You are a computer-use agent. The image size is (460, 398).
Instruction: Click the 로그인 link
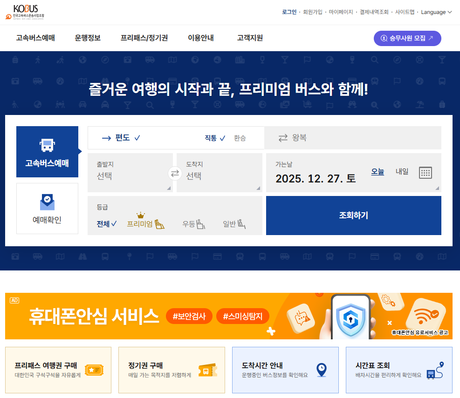288,12
